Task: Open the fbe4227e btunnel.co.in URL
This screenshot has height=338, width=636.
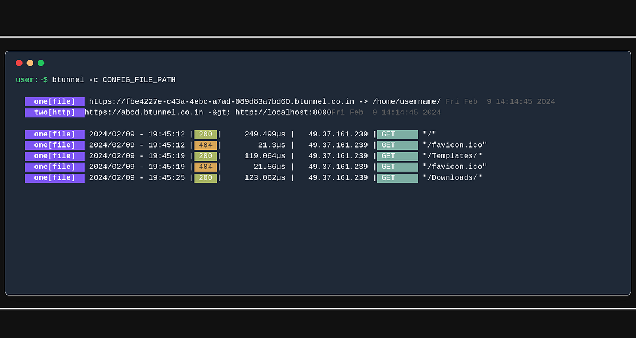Action: click(x=222, y=102)
